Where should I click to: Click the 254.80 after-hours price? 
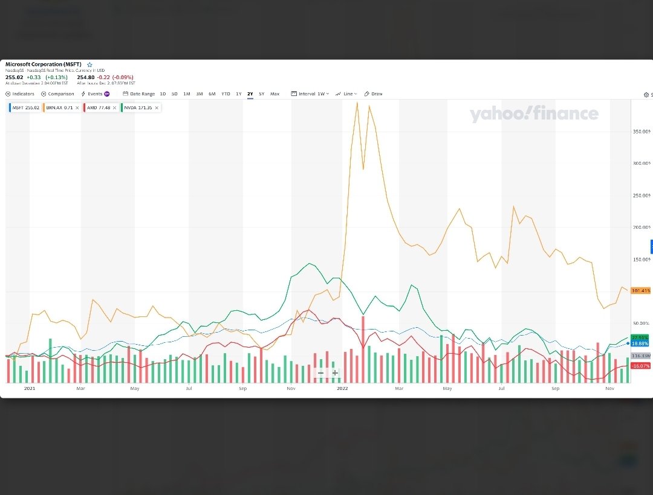click(86, 77)
